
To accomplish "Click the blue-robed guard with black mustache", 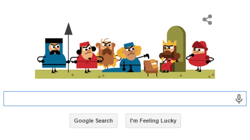I will click(x=53, y=55).
